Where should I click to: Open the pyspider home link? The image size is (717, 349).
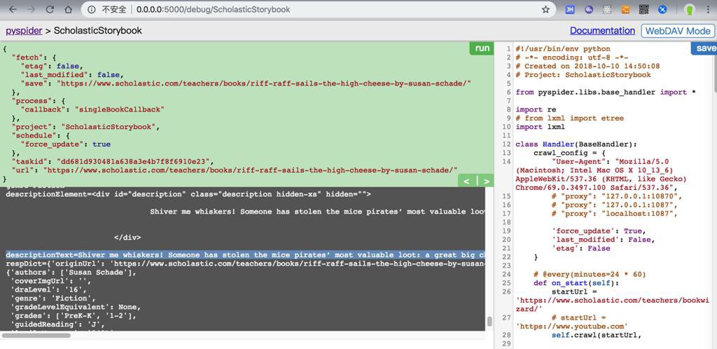point(24,31)
